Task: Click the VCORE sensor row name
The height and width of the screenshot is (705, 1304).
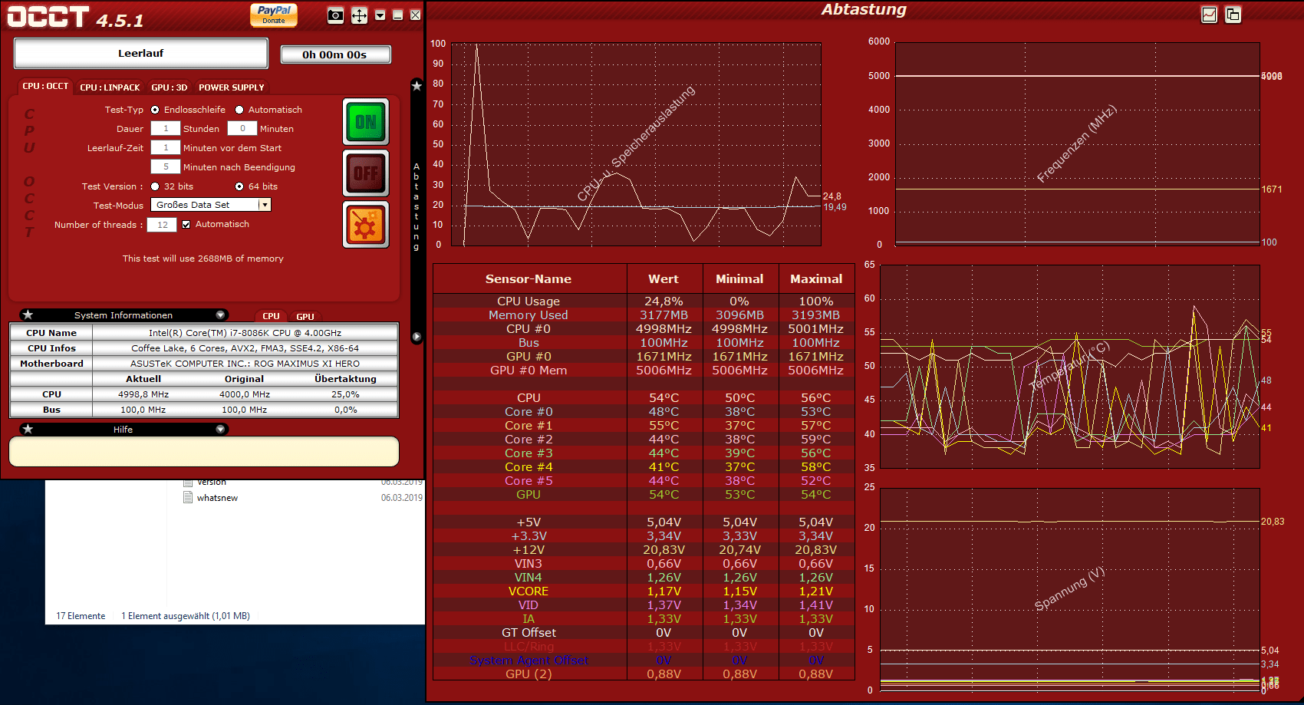Action: [529, 591]
